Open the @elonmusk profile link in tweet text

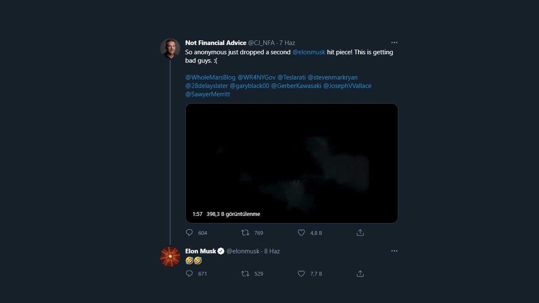pyautogui.click(x=309, y=52)
